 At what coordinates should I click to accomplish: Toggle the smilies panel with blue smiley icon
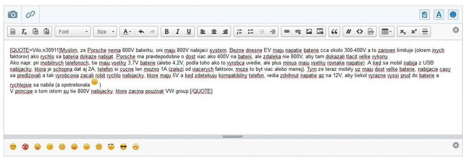[453, 15]
